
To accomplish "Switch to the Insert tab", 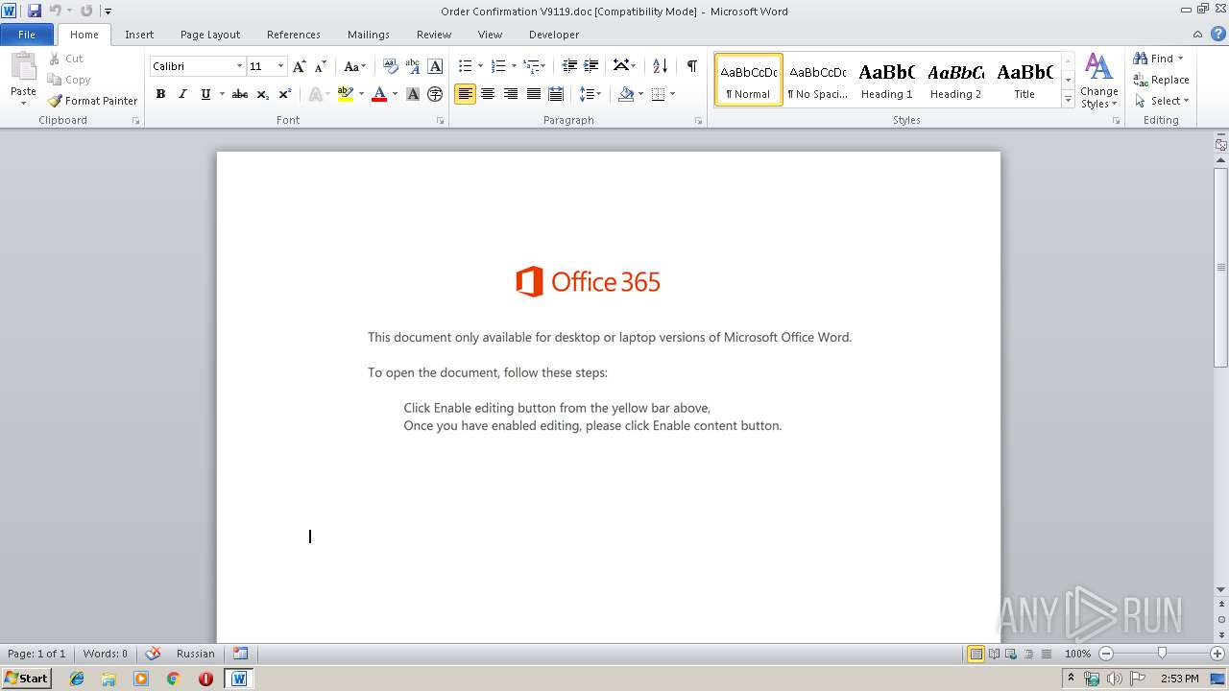I will [139, 35].
